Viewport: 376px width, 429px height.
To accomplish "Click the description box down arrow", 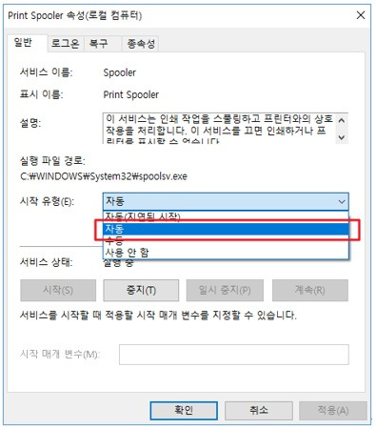I will tap(342, 137).
